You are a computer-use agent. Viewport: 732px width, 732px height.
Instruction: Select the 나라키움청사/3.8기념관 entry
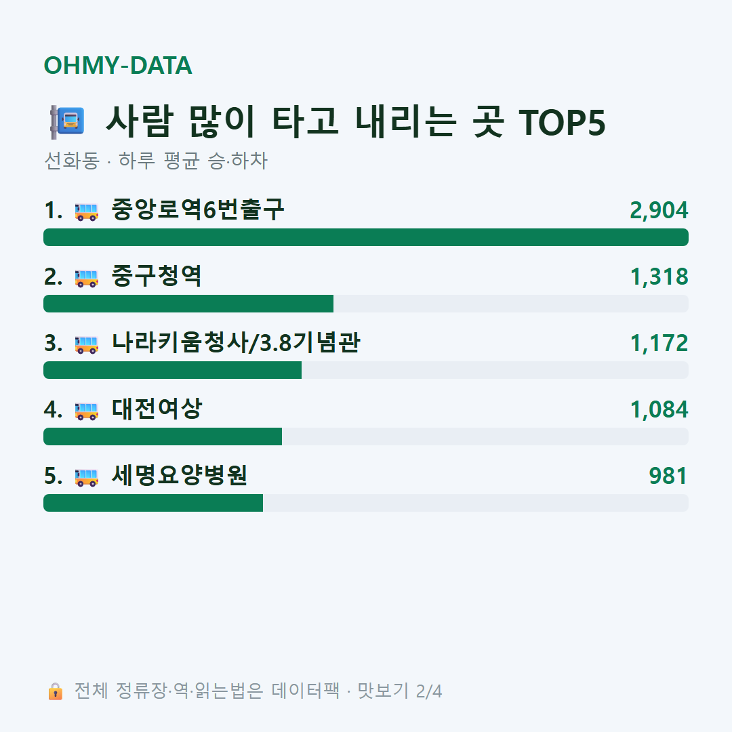click(x=236, y=343)
